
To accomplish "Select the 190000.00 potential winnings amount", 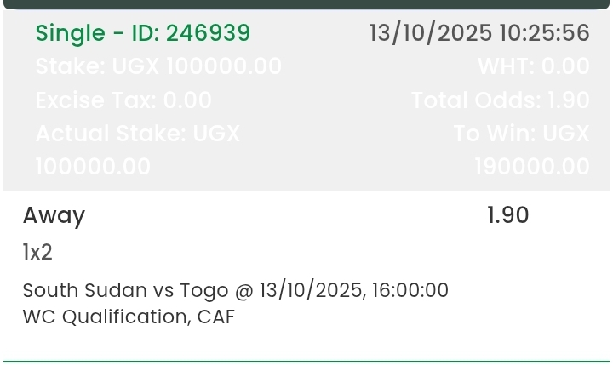I will (x=531, y=167).
